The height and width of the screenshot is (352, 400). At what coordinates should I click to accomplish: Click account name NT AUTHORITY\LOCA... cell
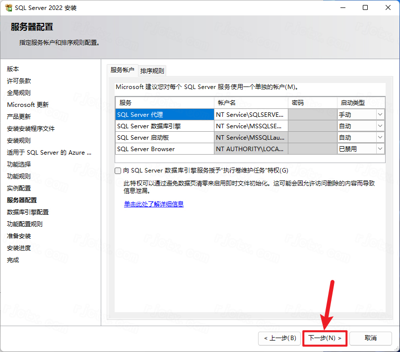tap(251, 149)
